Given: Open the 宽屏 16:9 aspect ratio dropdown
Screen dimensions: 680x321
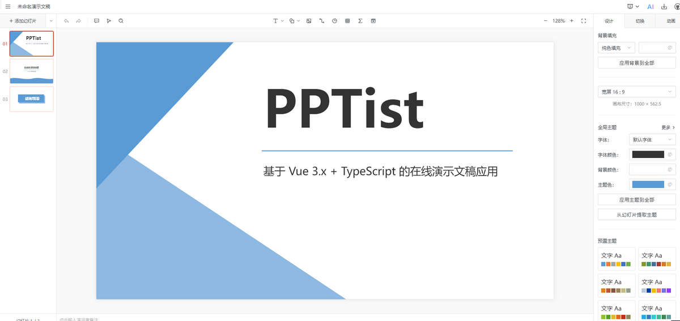Looking at the screenshot, I should click(x=637, y=92).
